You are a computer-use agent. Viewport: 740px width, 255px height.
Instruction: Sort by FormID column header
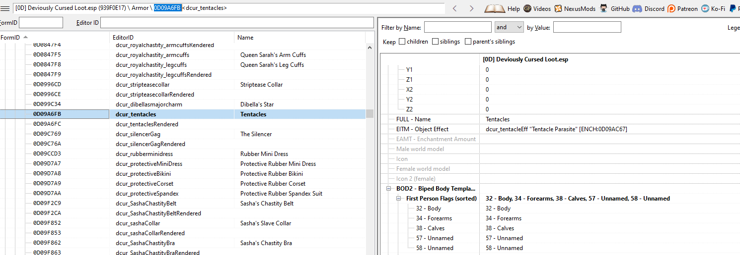pyautogui.click(x=55, y=38)
